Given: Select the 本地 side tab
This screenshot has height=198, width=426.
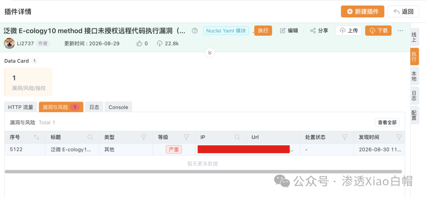Looking at the screenshot, I should tap(414, 76).
